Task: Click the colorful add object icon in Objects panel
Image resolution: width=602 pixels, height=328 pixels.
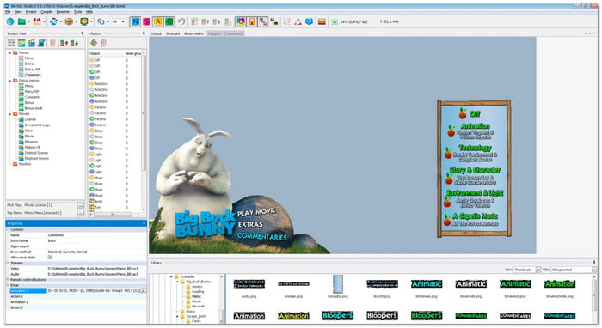Action: 94,43
